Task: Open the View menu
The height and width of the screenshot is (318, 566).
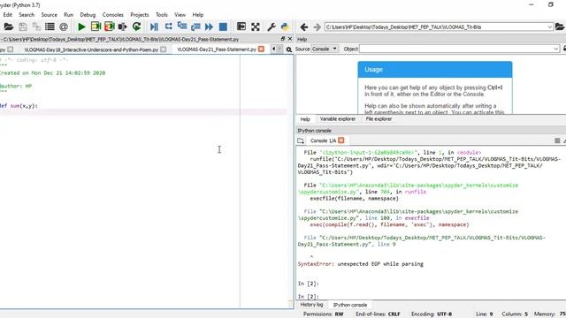Action: click(x=180, y=15)
